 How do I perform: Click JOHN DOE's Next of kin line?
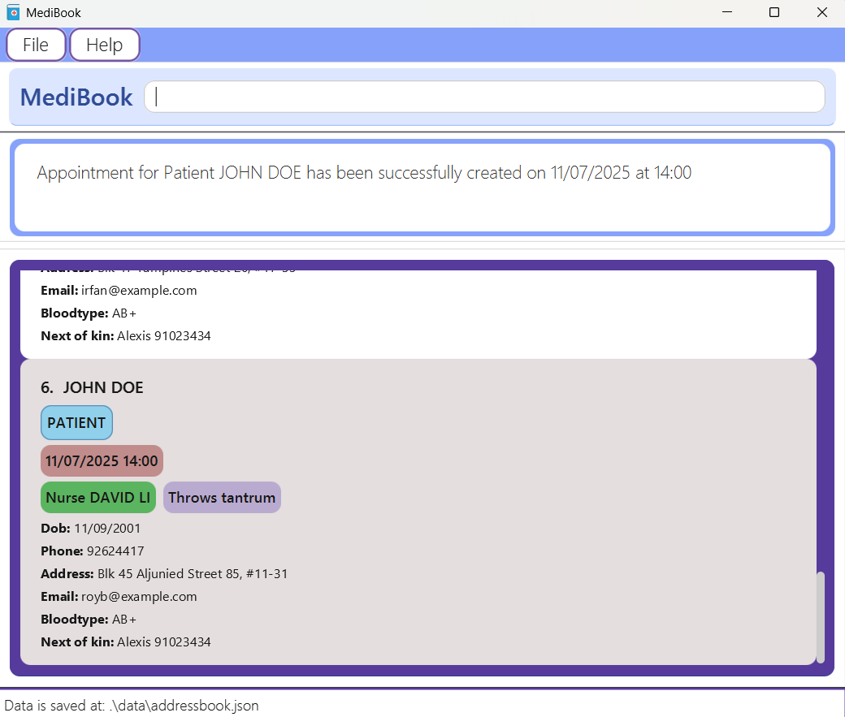[126, 642]
